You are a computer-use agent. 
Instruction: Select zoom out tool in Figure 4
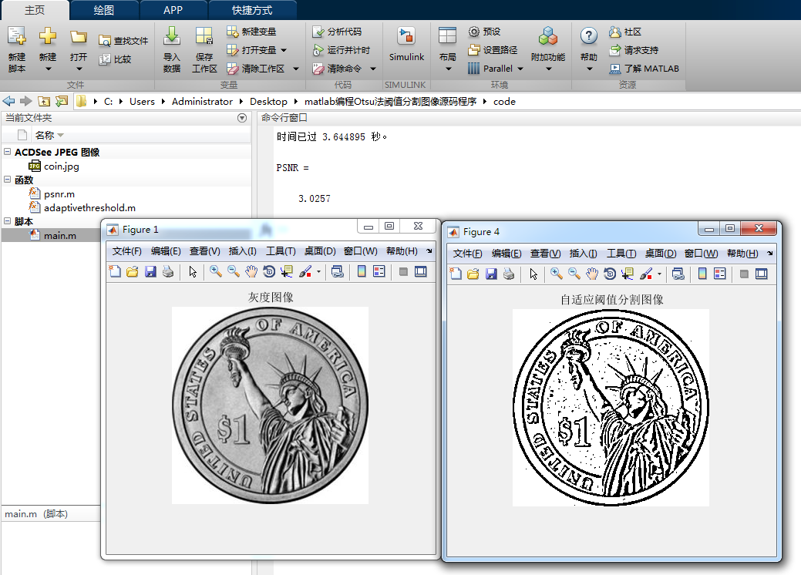574,274
